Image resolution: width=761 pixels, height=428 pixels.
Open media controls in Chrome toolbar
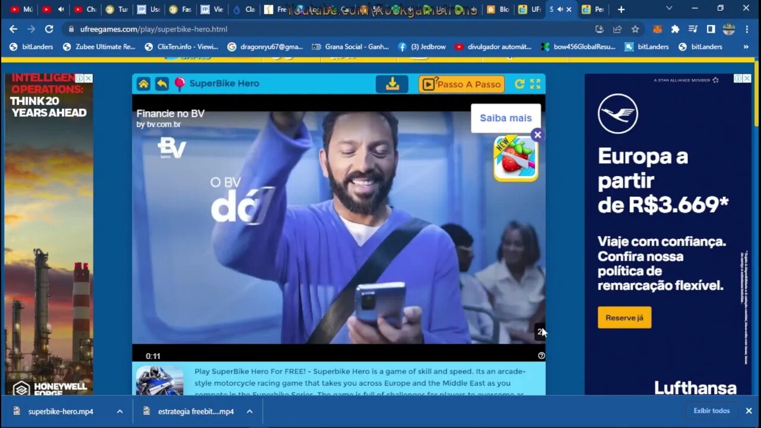(693, 29)
